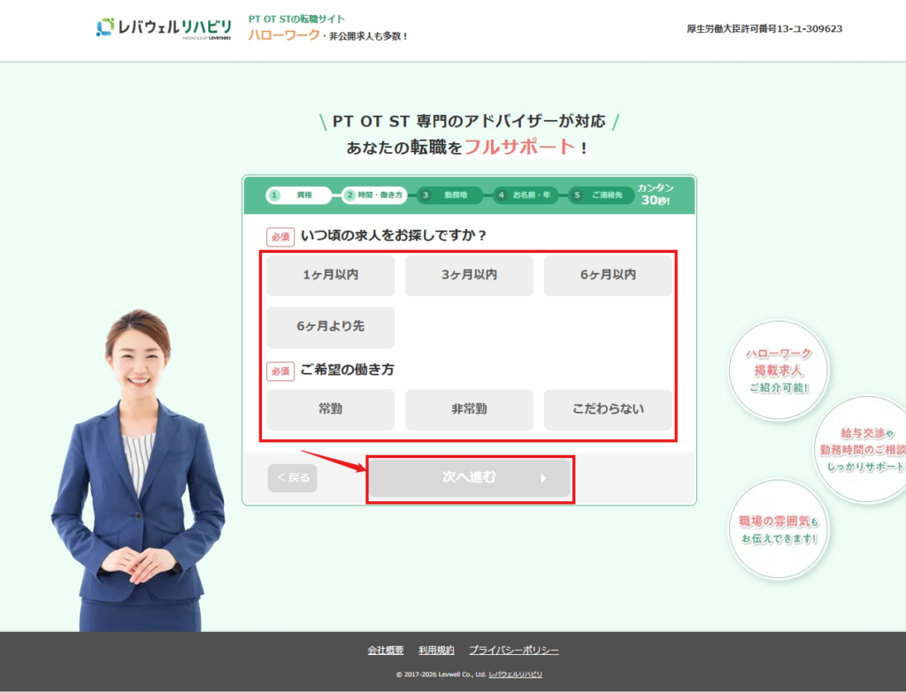Open 会社概要 footer link
Screen dimensions: 906x693
[x=386, y=651]
